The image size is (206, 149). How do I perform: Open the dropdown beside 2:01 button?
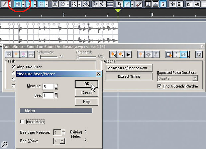[x=189, y=54]
